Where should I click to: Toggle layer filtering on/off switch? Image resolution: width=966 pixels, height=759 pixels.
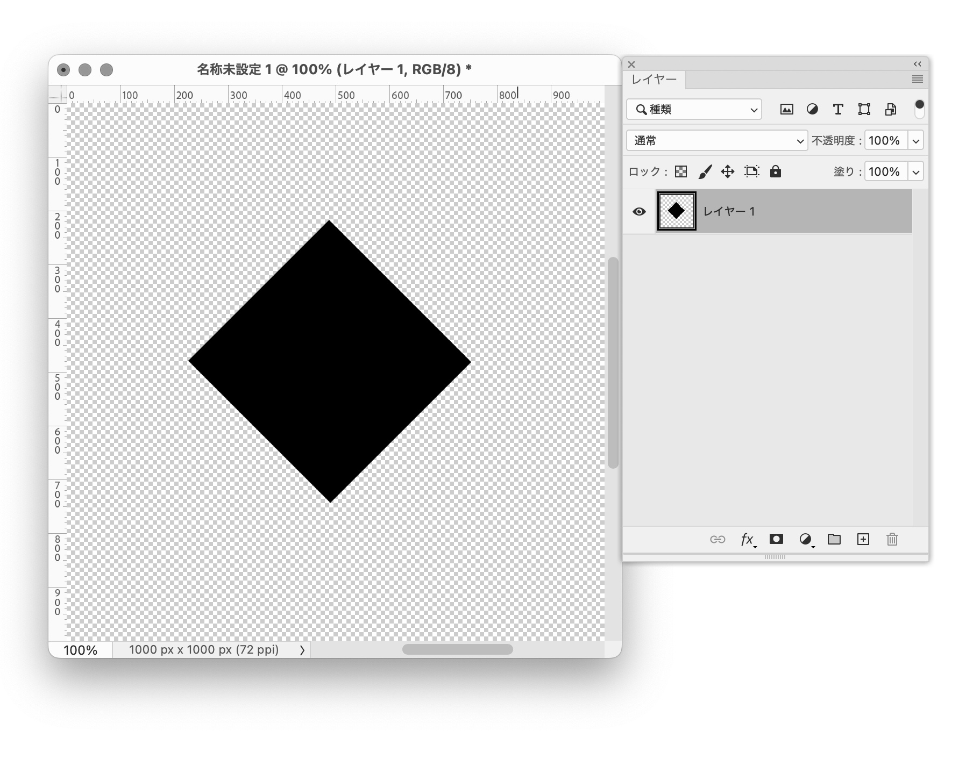coord(919,109)
